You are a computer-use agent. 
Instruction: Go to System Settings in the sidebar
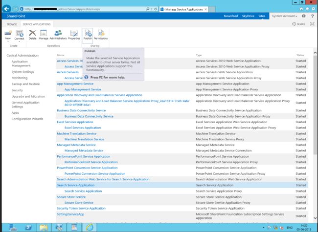(23, 72)
